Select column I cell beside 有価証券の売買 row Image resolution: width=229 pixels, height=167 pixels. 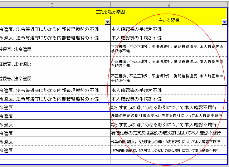click(x=54, y=133)
